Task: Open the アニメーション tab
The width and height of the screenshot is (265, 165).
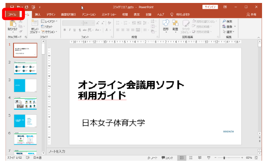Action: point(89,14)
